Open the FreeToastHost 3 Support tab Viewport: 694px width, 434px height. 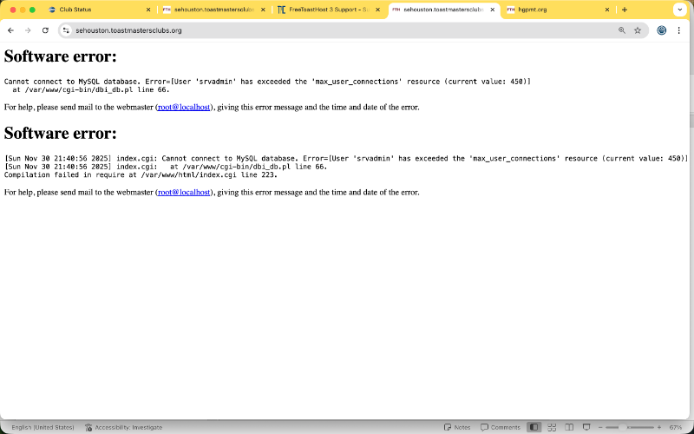[323, 10]
